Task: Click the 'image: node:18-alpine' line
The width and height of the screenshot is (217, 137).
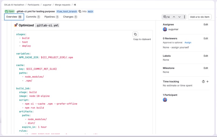Action: 34,96
